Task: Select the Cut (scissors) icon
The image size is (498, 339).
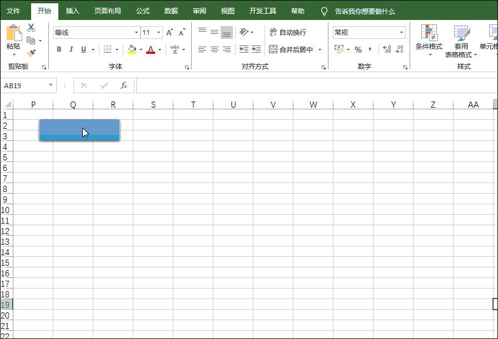Action: pos(30,26)
